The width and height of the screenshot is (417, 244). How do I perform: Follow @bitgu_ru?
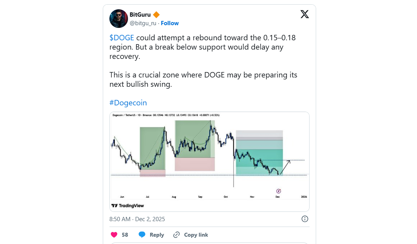point(170,23)
